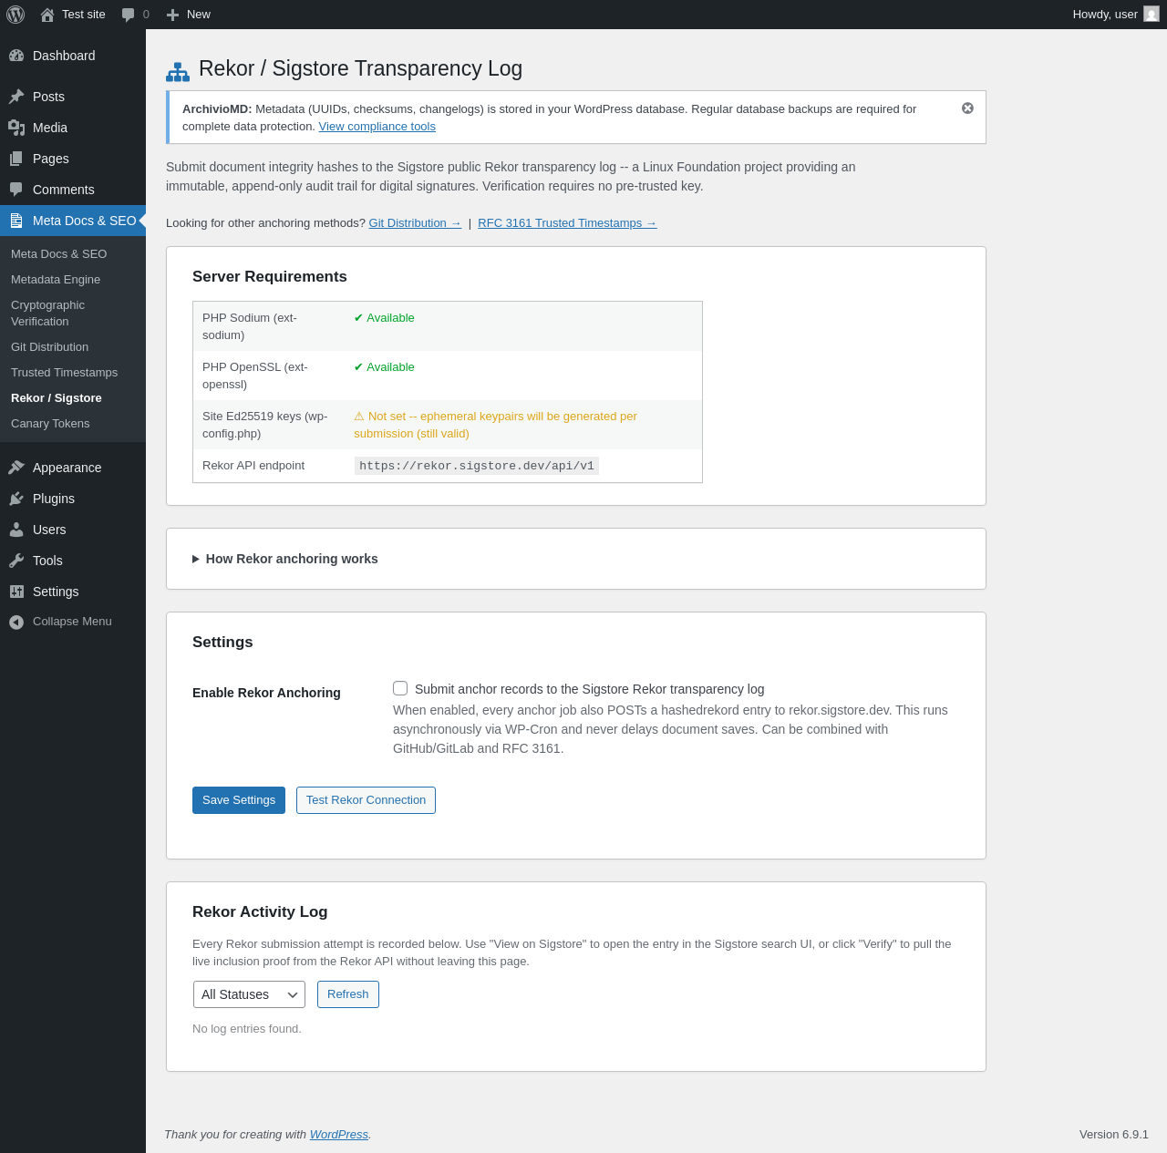The width and height of the screenshot is (1167, 1153).
Task: Open RFC 3161 Trusted Timestamps link
Action: tap(567, 223)
